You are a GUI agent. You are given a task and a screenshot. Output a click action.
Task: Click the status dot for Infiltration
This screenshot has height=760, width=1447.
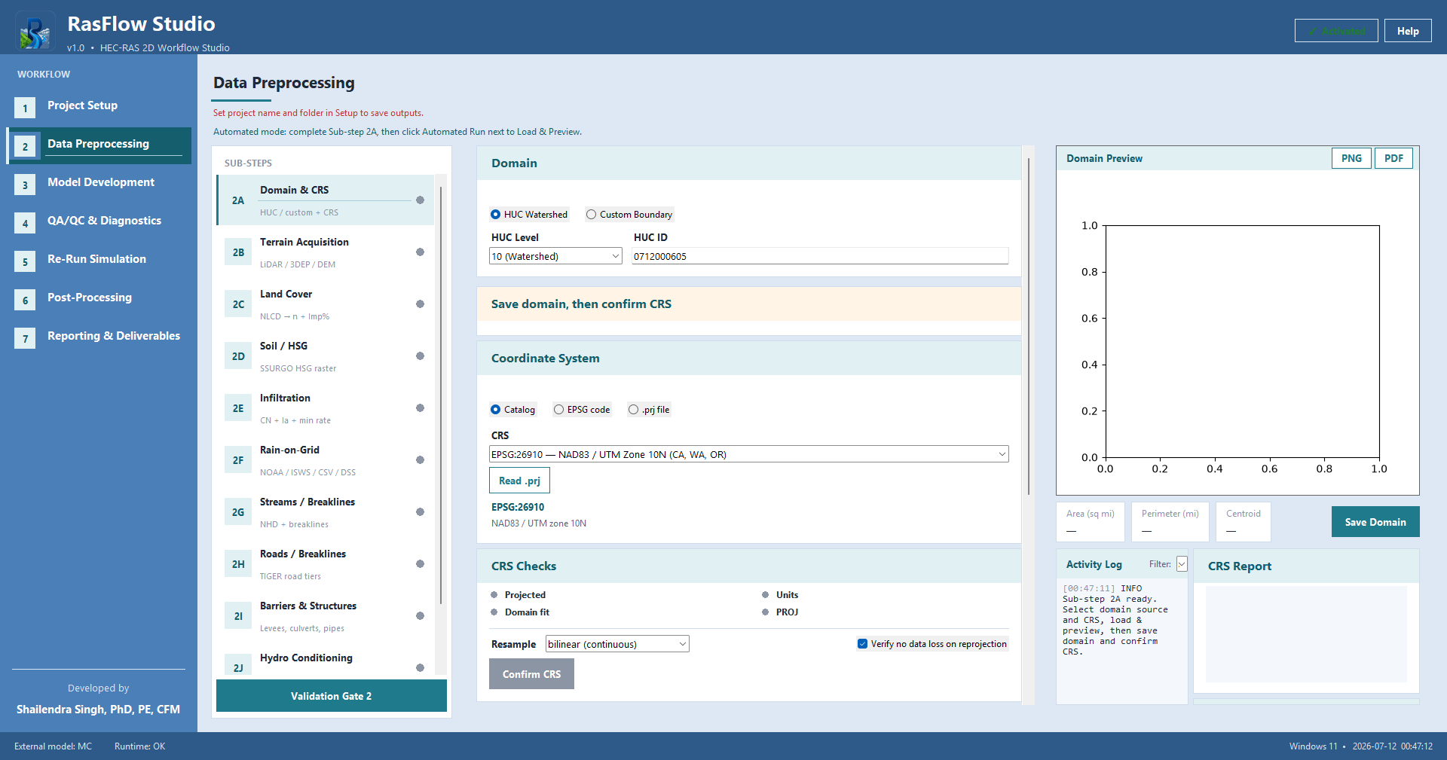[x=420, y=408]
